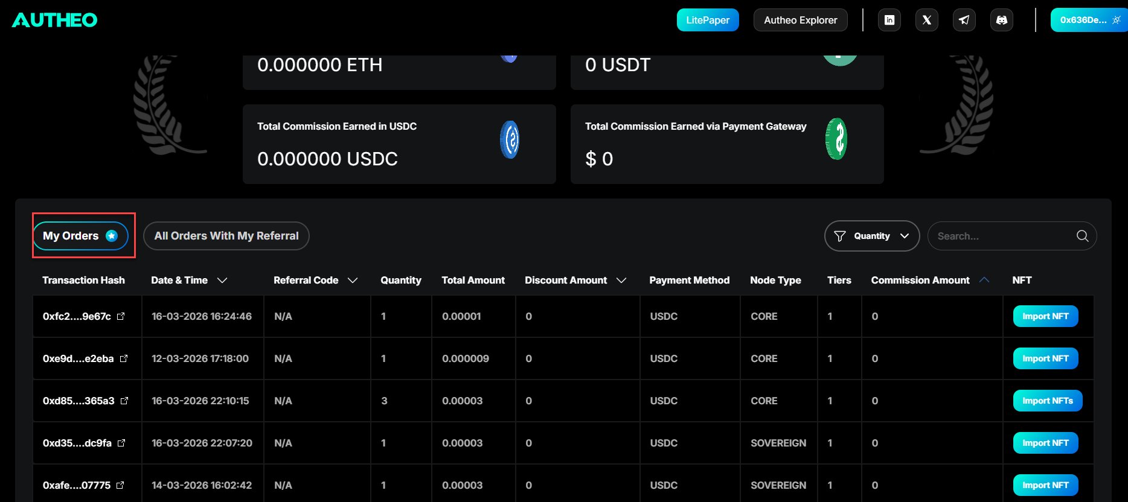Click the Node Type column header
This screenshot has width=1128, height=502.
775,280
